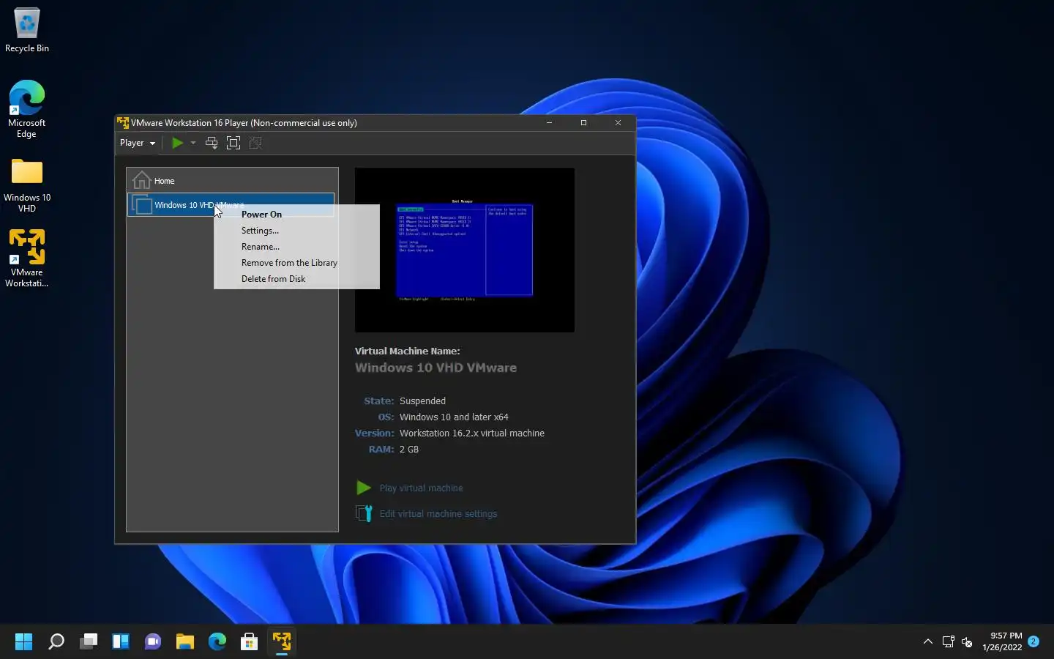This screenshot has height=659, width=1054.
Task: Click Workstation 16.2.x virtual machine text
Action: pyautogui.click(x=472, y=433)
